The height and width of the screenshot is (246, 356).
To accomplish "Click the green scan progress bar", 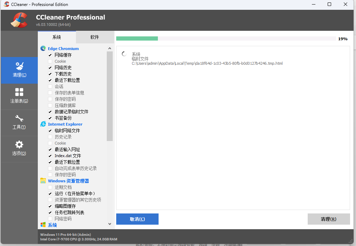I will coord(137,38).
